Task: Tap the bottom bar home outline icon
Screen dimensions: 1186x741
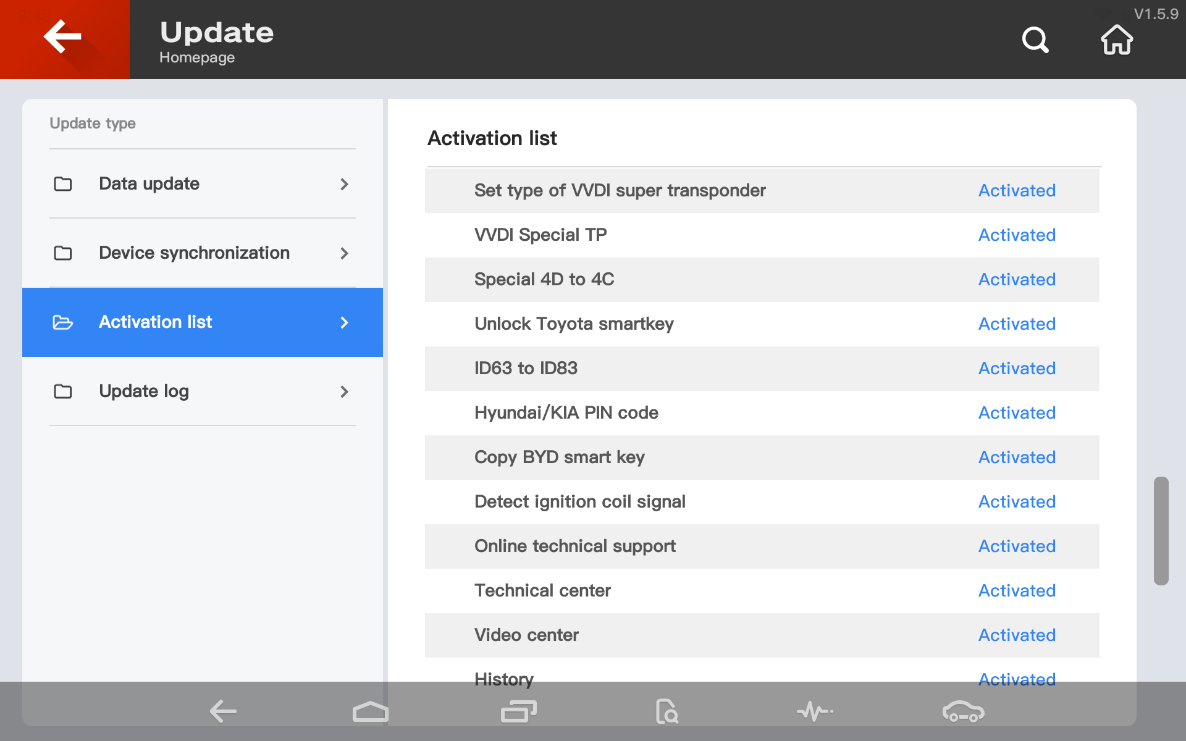Action: click(370, 711)
